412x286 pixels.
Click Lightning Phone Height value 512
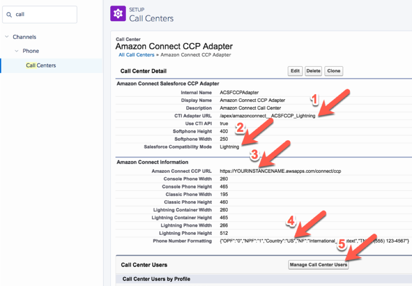pos(224,233)
